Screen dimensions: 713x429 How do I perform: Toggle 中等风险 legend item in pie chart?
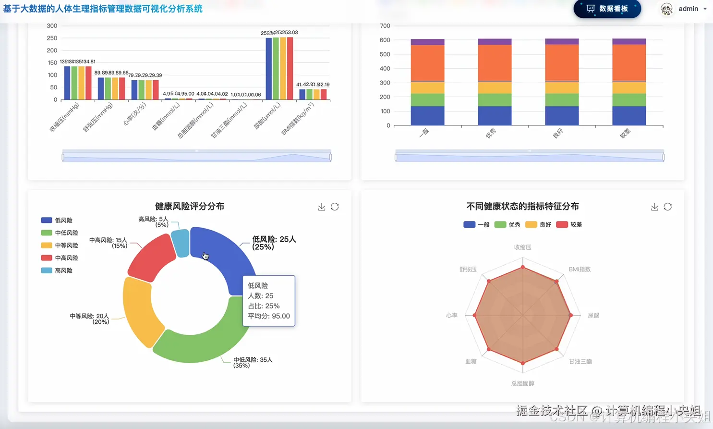tap(60, 245)
